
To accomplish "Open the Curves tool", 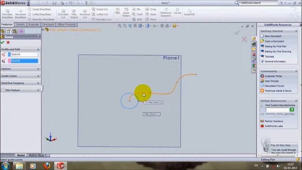I will click(177, 11).
